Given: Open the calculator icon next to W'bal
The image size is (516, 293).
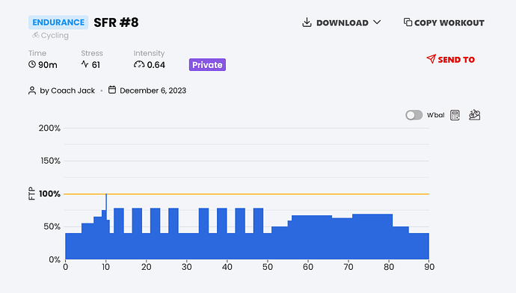Looking at the screenshot, I should 455,115.
